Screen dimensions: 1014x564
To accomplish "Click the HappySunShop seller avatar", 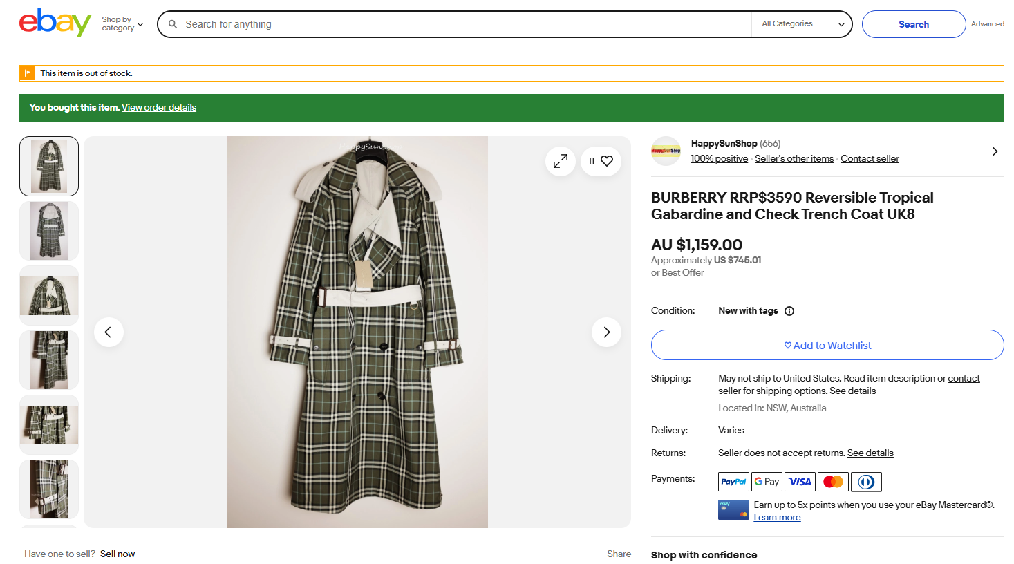I will point(666,151).
